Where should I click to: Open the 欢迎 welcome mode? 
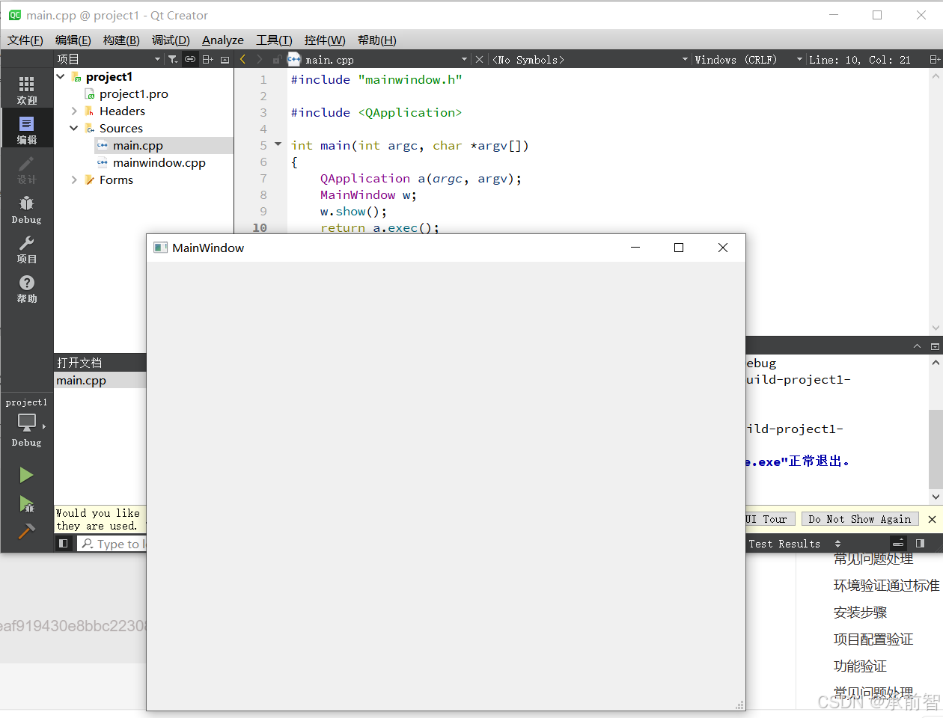27,90
